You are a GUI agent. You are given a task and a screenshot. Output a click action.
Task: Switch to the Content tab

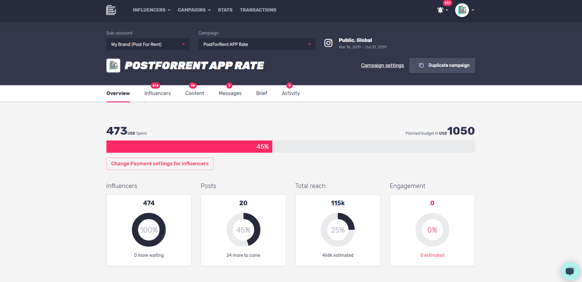tap(195, 93)
